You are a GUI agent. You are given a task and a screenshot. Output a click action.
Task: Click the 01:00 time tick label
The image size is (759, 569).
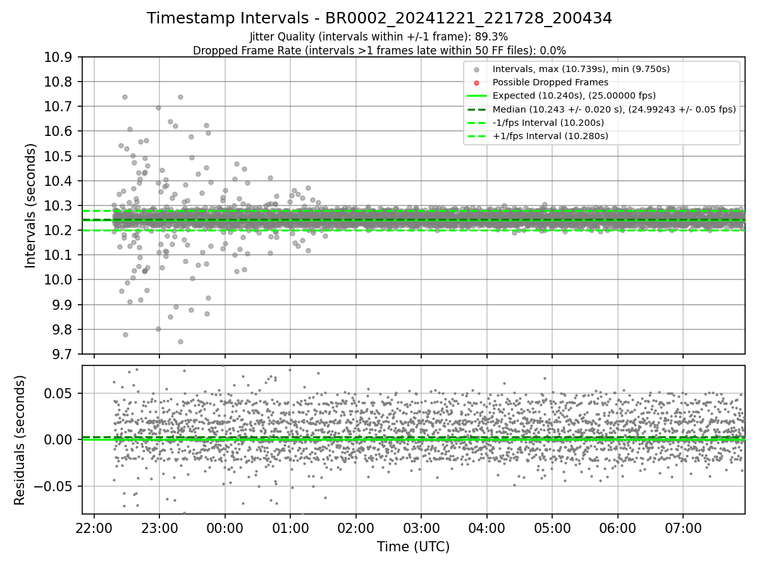tap(290, 527)
